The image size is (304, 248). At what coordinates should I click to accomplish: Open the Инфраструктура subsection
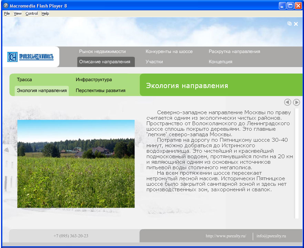tap(94, 79)
